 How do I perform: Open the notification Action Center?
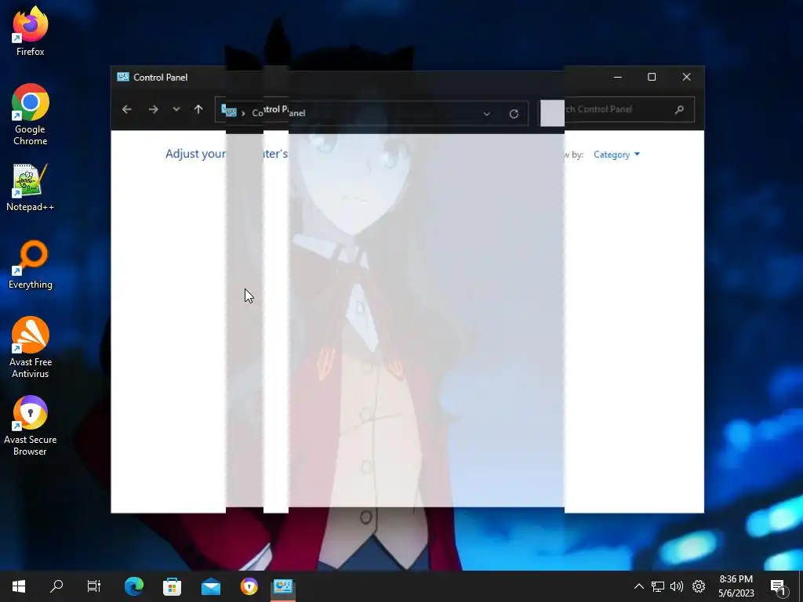point(778,587)
